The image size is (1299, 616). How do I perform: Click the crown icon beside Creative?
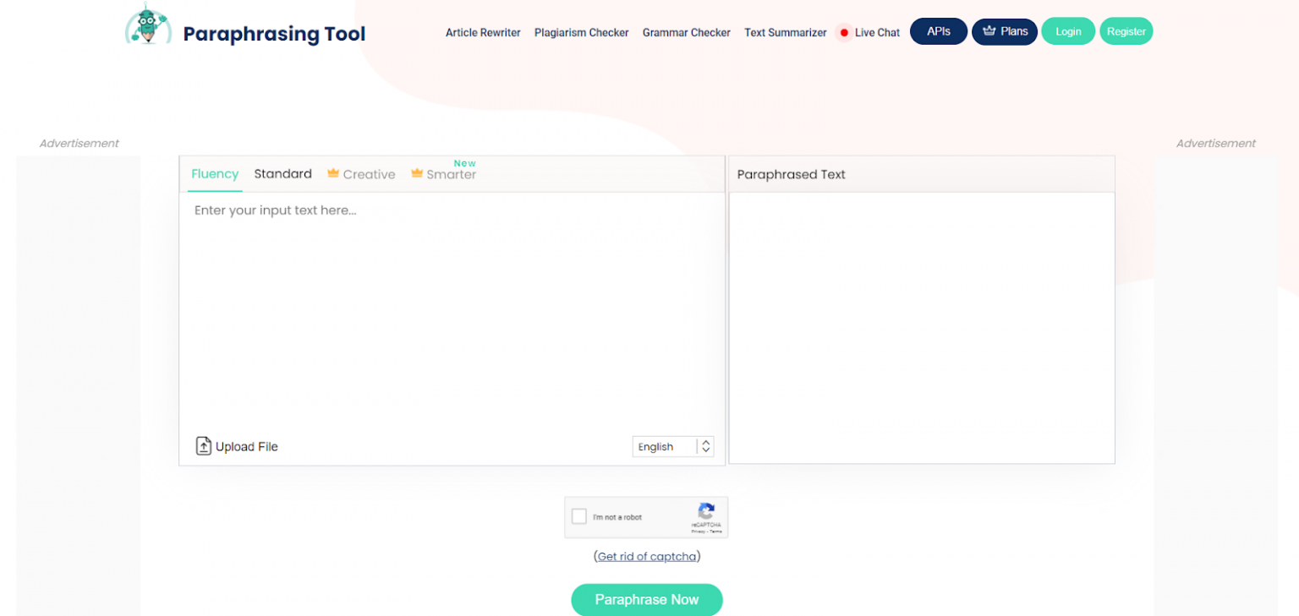point(332,173)
